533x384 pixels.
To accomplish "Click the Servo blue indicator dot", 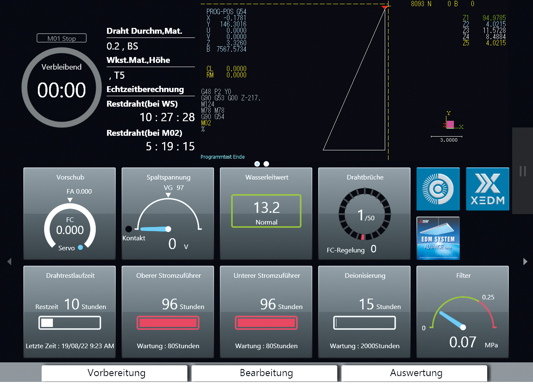I will click(80, 247).
